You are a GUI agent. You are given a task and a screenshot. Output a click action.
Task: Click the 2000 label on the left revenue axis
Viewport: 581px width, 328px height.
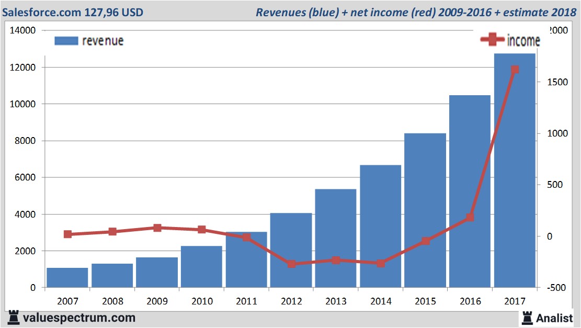tap(25, 251)
